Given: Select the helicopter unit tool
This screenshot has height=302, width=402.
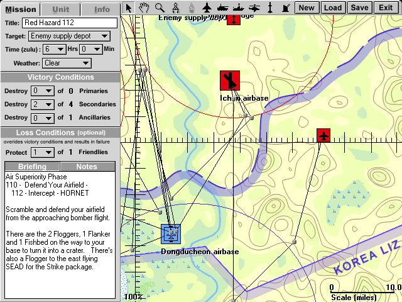Looking at the screenshot, I should point(254,8).
